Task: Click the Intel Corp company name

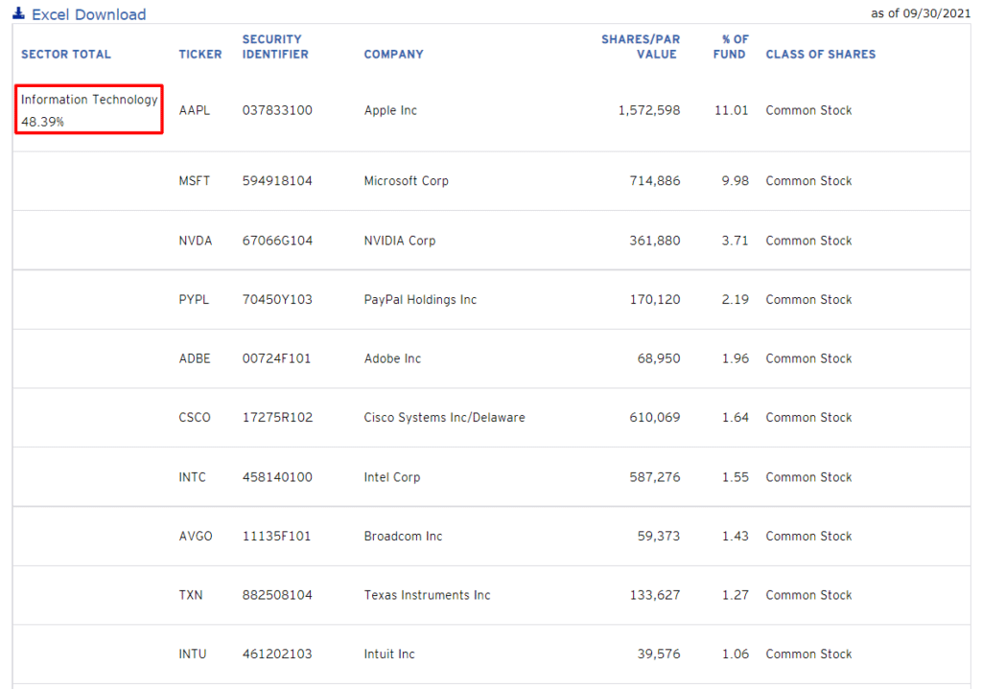Action: 392,477
